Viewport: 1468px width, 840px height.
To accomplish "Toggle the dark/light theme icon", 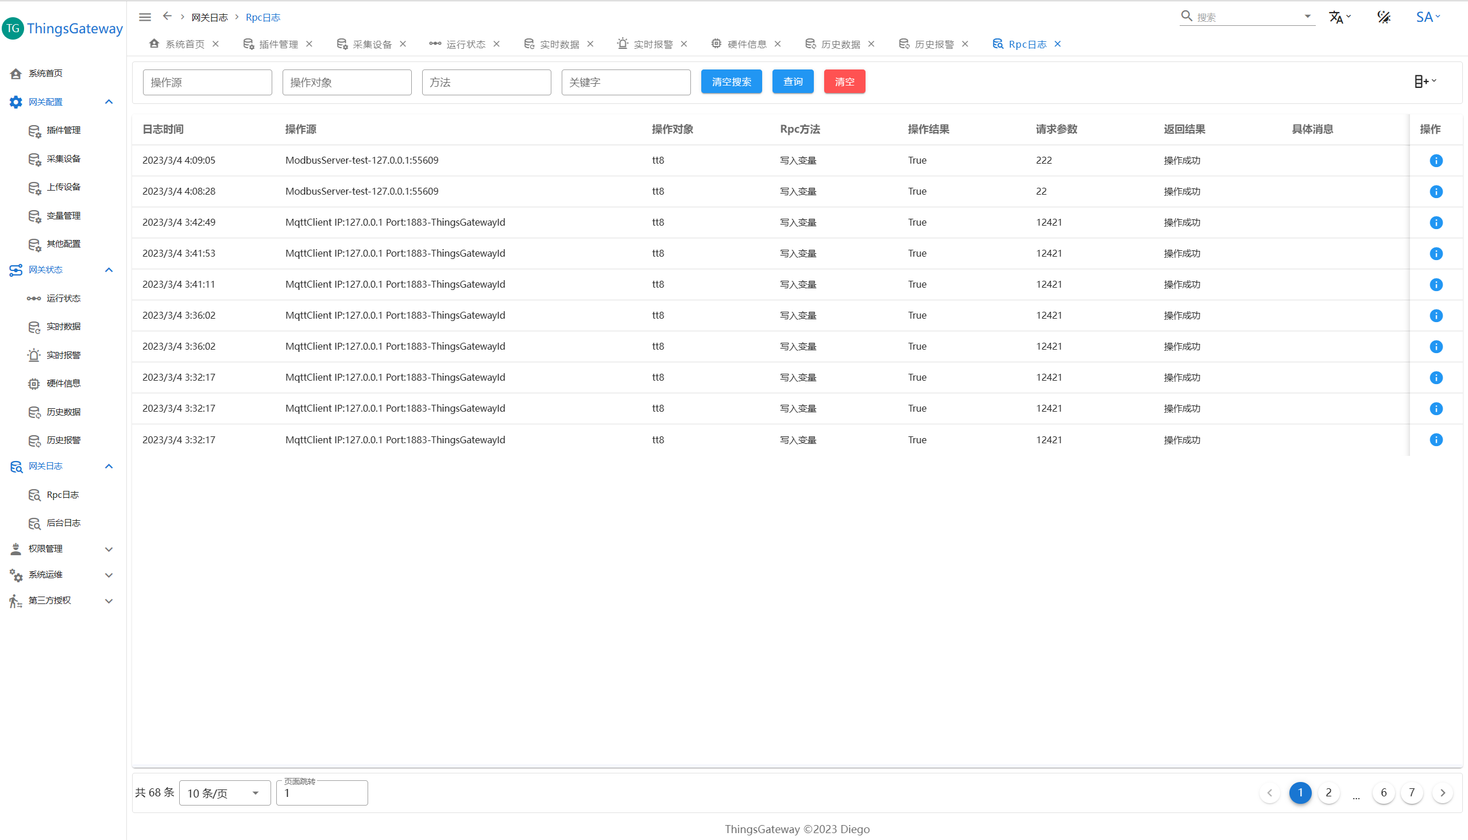I will [x=1384, y=17].
